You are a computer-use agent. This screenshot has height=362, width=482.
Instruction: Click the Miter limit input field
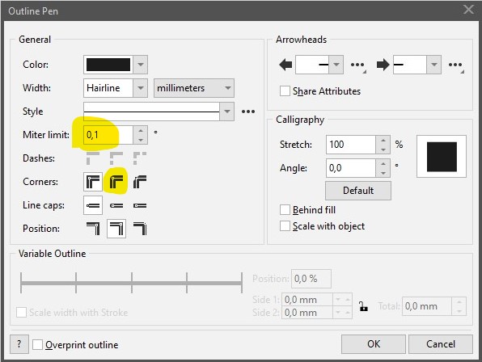coord(108,135)
